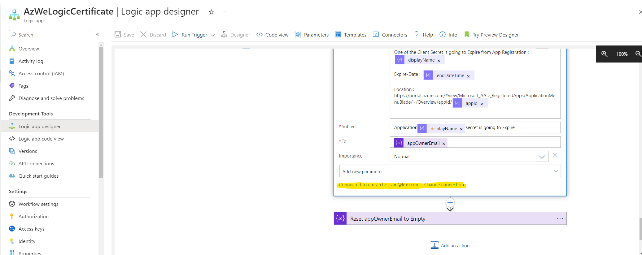This screenshot has height=255, width=642.
Task: Open the Reset appOwnerEmail to Empty action
Action: [450, 218]
